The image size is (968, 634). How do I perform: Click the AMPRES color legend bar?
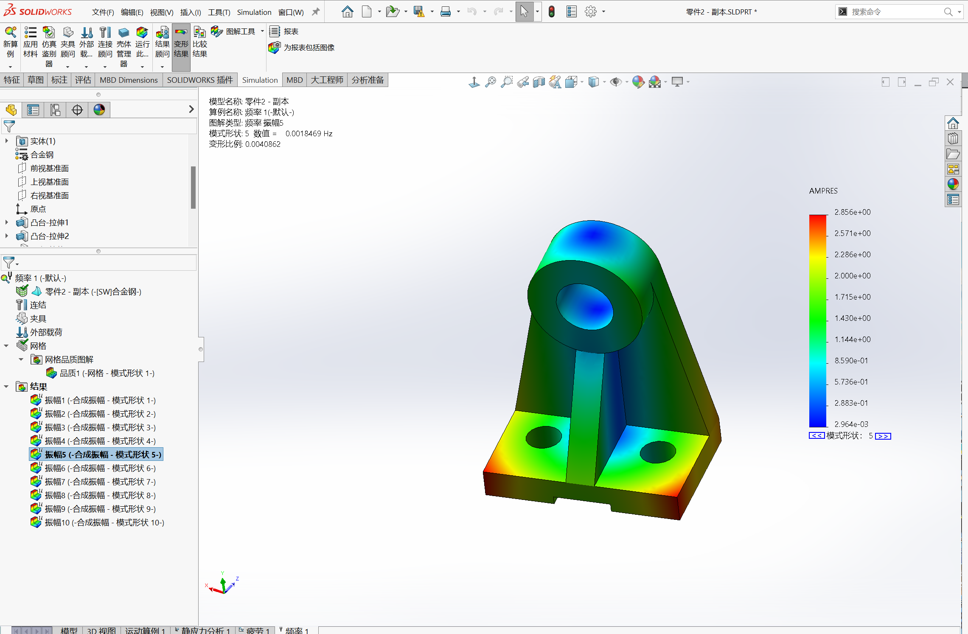(818, 320)
